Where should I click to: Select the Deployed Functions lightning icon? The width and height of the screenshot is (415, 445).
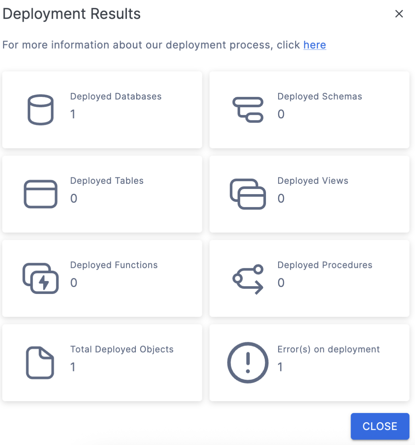point(40,278)
